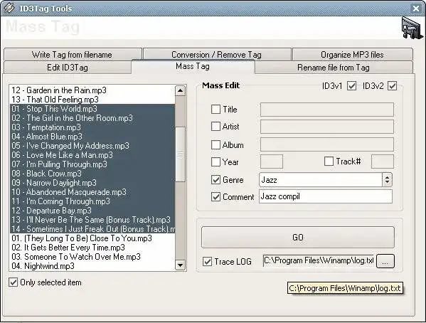Select '02. It Gets Better Every Time.mp3'

(x=92, y=248)
